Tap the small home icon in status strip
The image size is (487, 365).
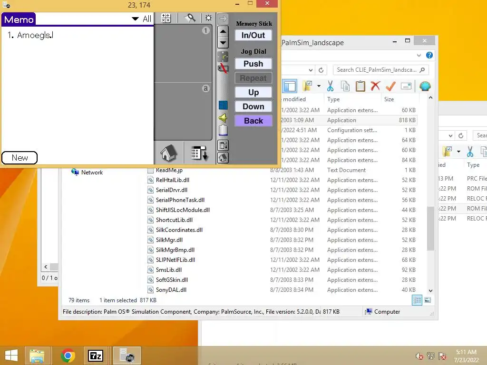(x=223, y=158)
